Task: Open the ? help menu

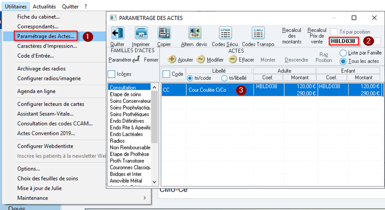Action: point(86,6)
